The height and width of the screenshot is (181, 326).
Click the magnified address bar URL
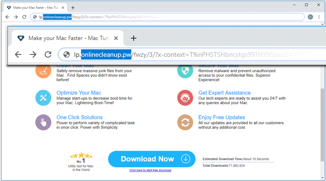coord(192,54)
